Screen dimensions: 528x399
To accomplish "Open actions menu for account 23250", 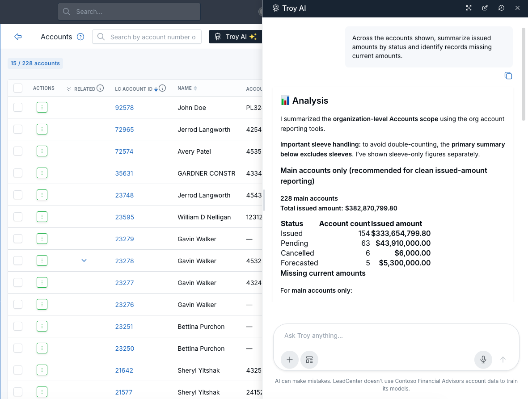I will [x=42, y=348].
